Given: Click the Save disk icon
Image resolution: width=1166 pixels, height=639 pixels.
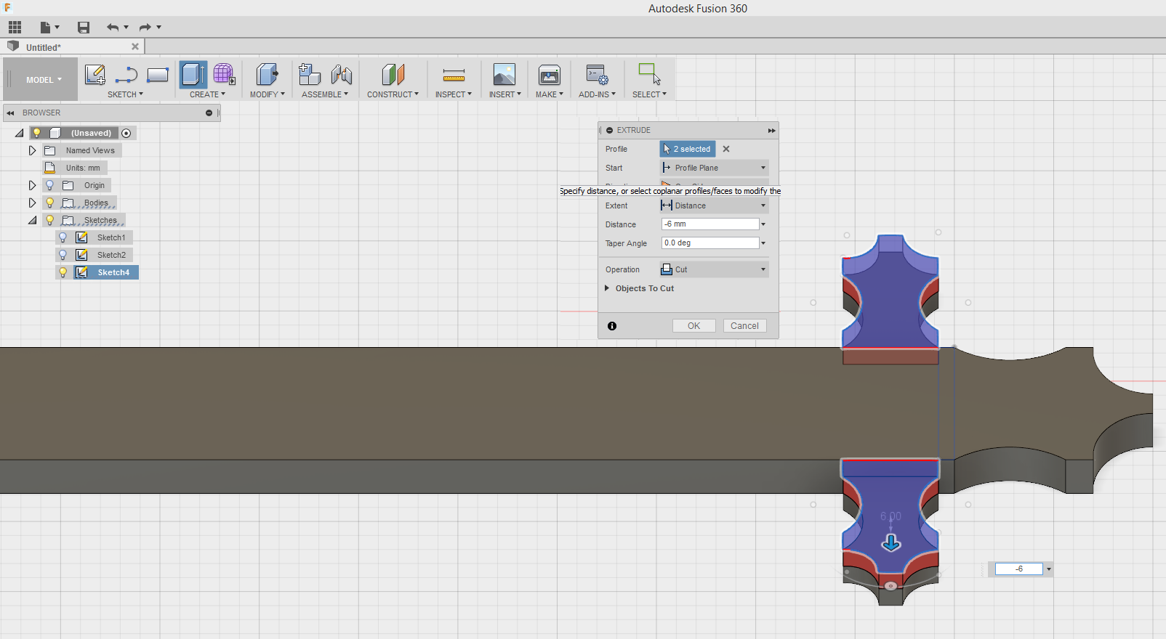Looking at the screenshot, I should (84, 28).
